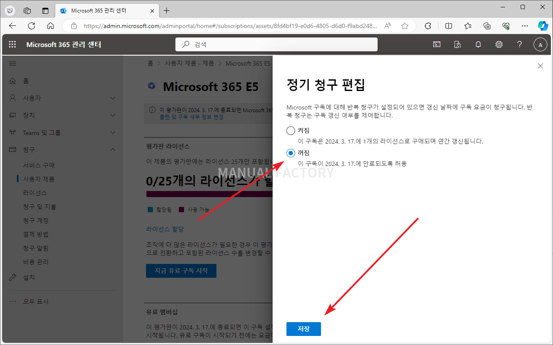
Task: Open workspaces icon in title bar
Action: click(27, 10)
